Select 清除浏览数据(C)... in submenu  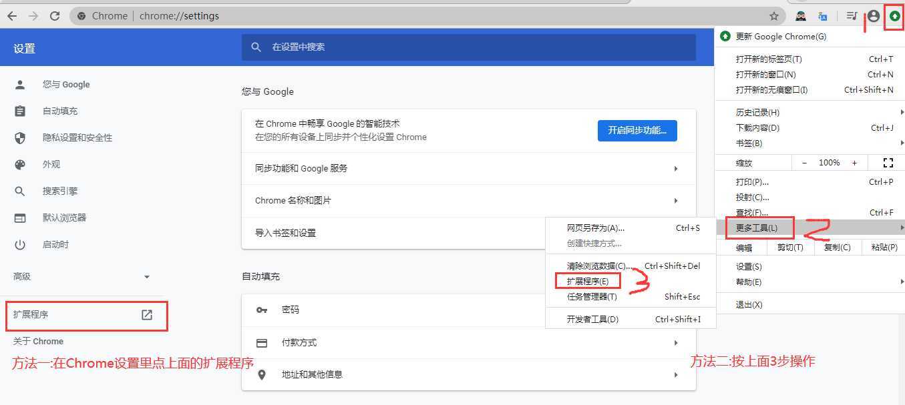click(630, 266)
